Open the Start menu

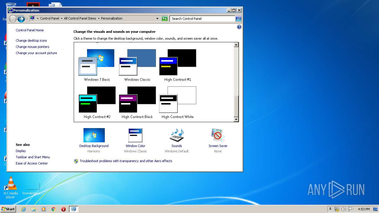coord(8,209)
